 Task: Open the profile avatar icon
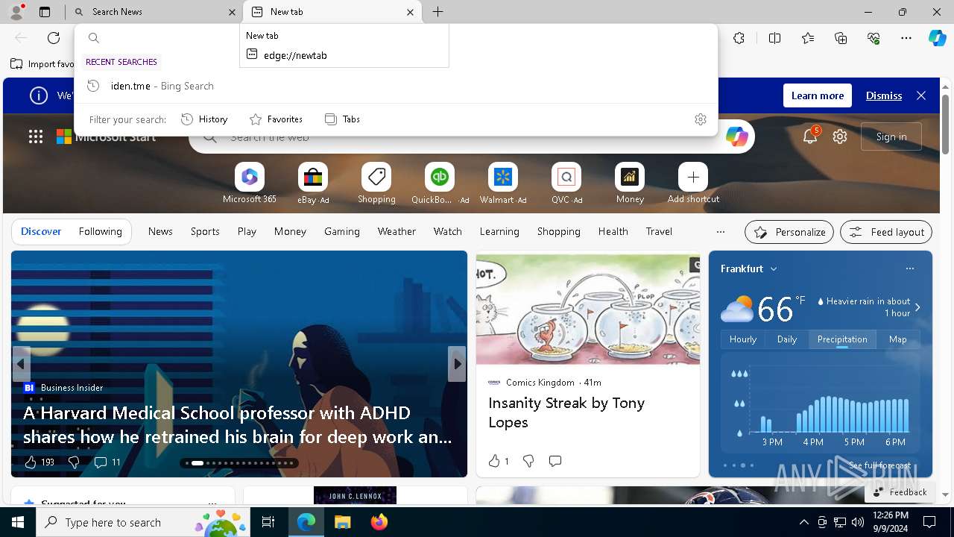(x=16, y=12)
